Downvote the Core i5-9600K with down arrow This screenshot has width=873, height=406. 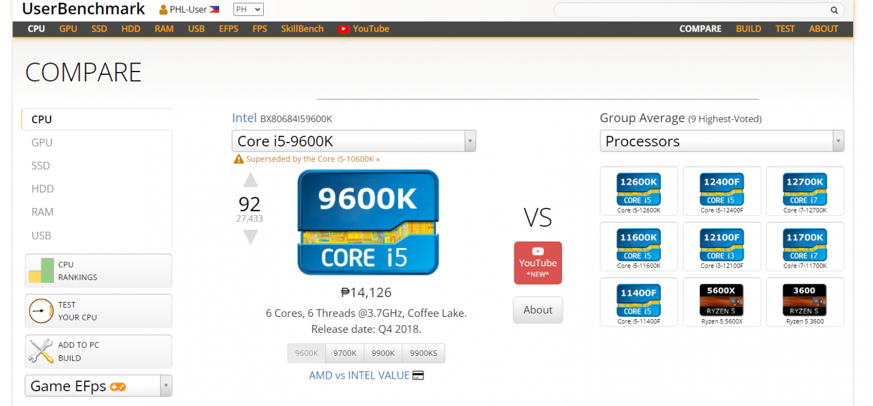tap(251, 237)
